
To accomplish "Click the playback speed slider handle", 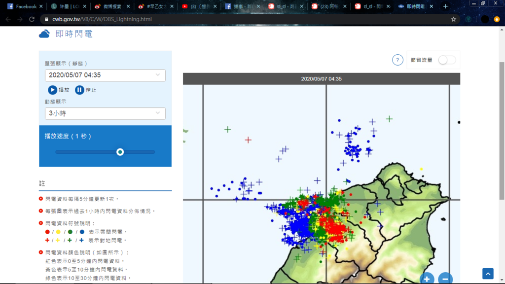I will (x=120, y=152).
